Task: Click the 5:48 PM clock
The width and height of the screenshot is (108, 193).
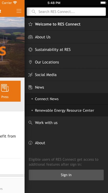Action: point(54,3)
